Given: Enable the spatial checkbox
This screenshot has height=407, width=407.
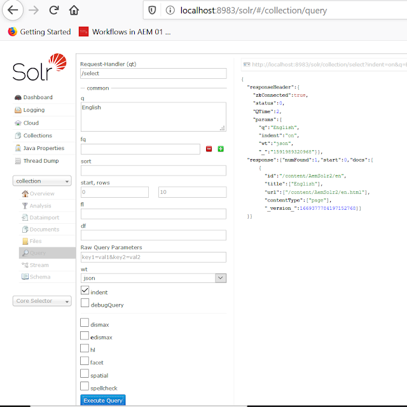Looking at the screenshot, I should [85, 373].
